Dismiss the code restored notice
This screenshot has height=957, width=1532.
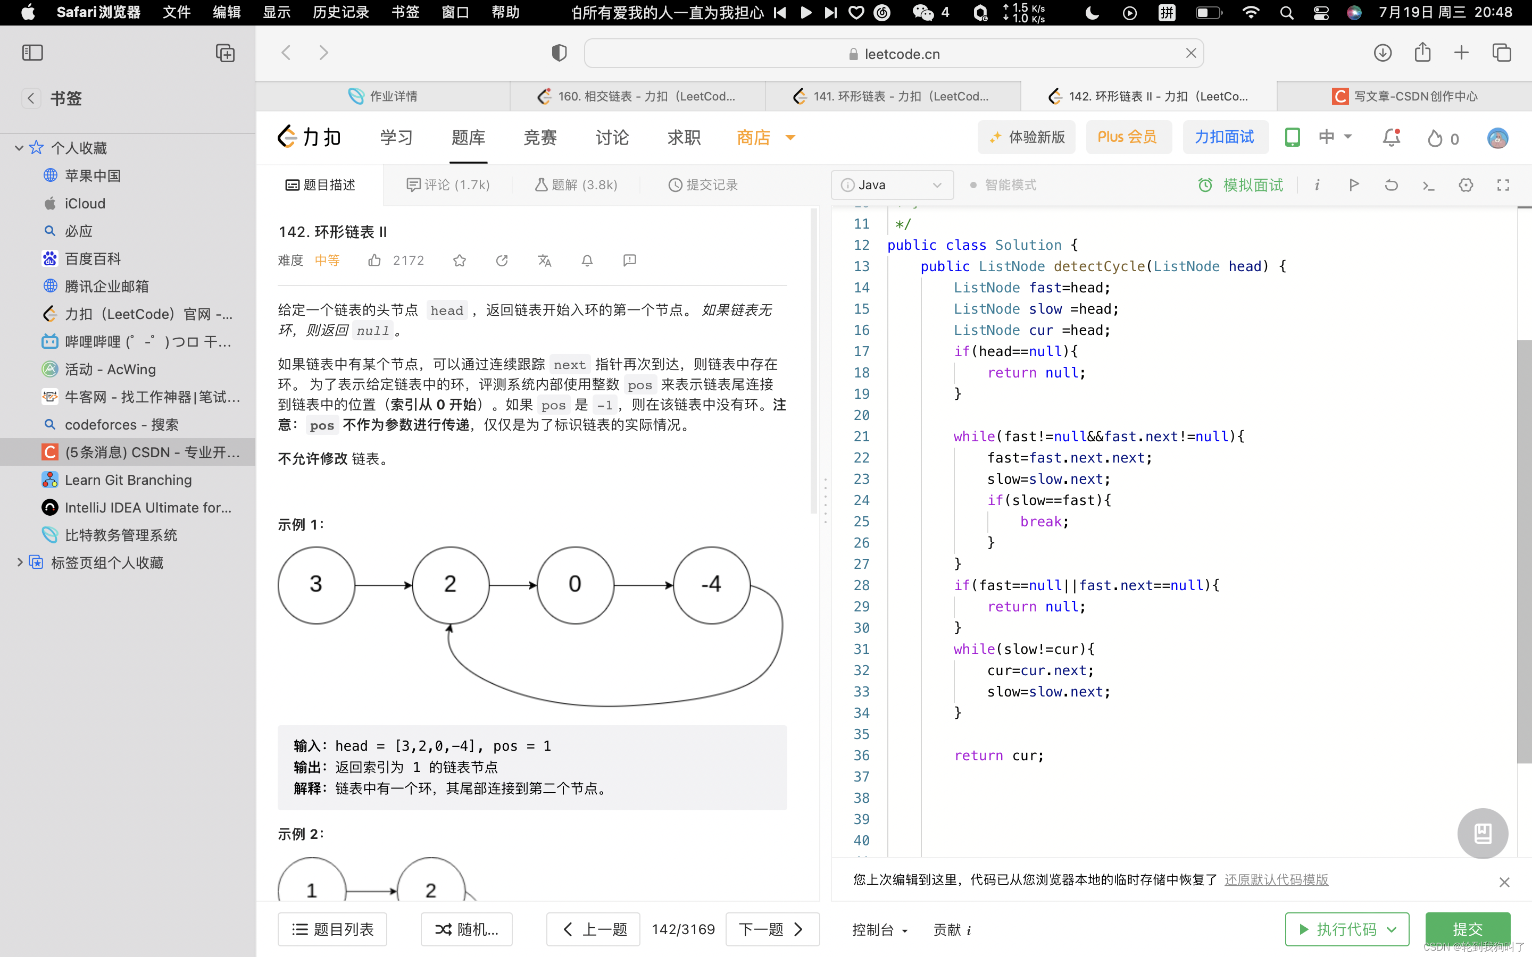(1504, 882)
